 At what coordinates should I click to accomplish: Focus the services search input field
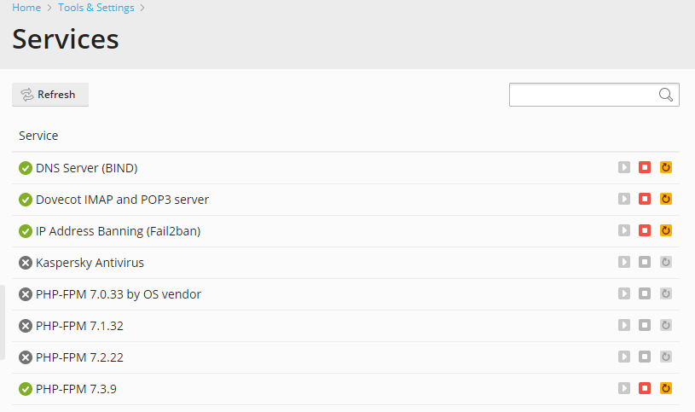[x=582, y=95]
